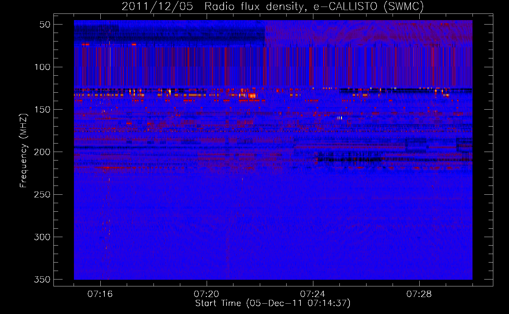Click the 07:20 time tick label
This screenshot has width=509, height=314.
207,294
